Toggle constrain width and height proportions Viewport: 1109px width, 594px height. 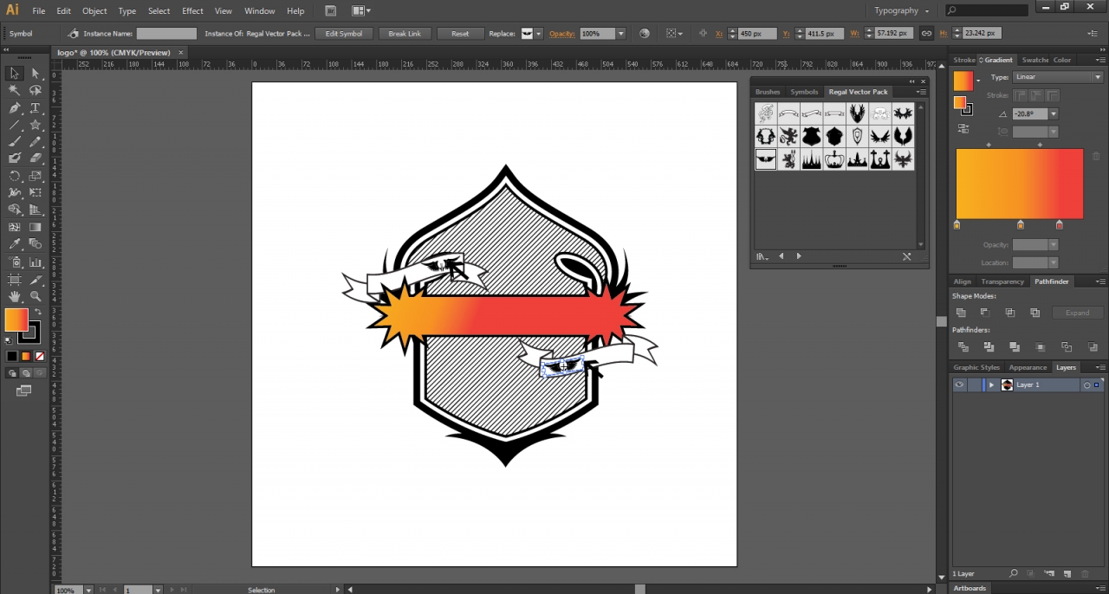tap(926, 34)
